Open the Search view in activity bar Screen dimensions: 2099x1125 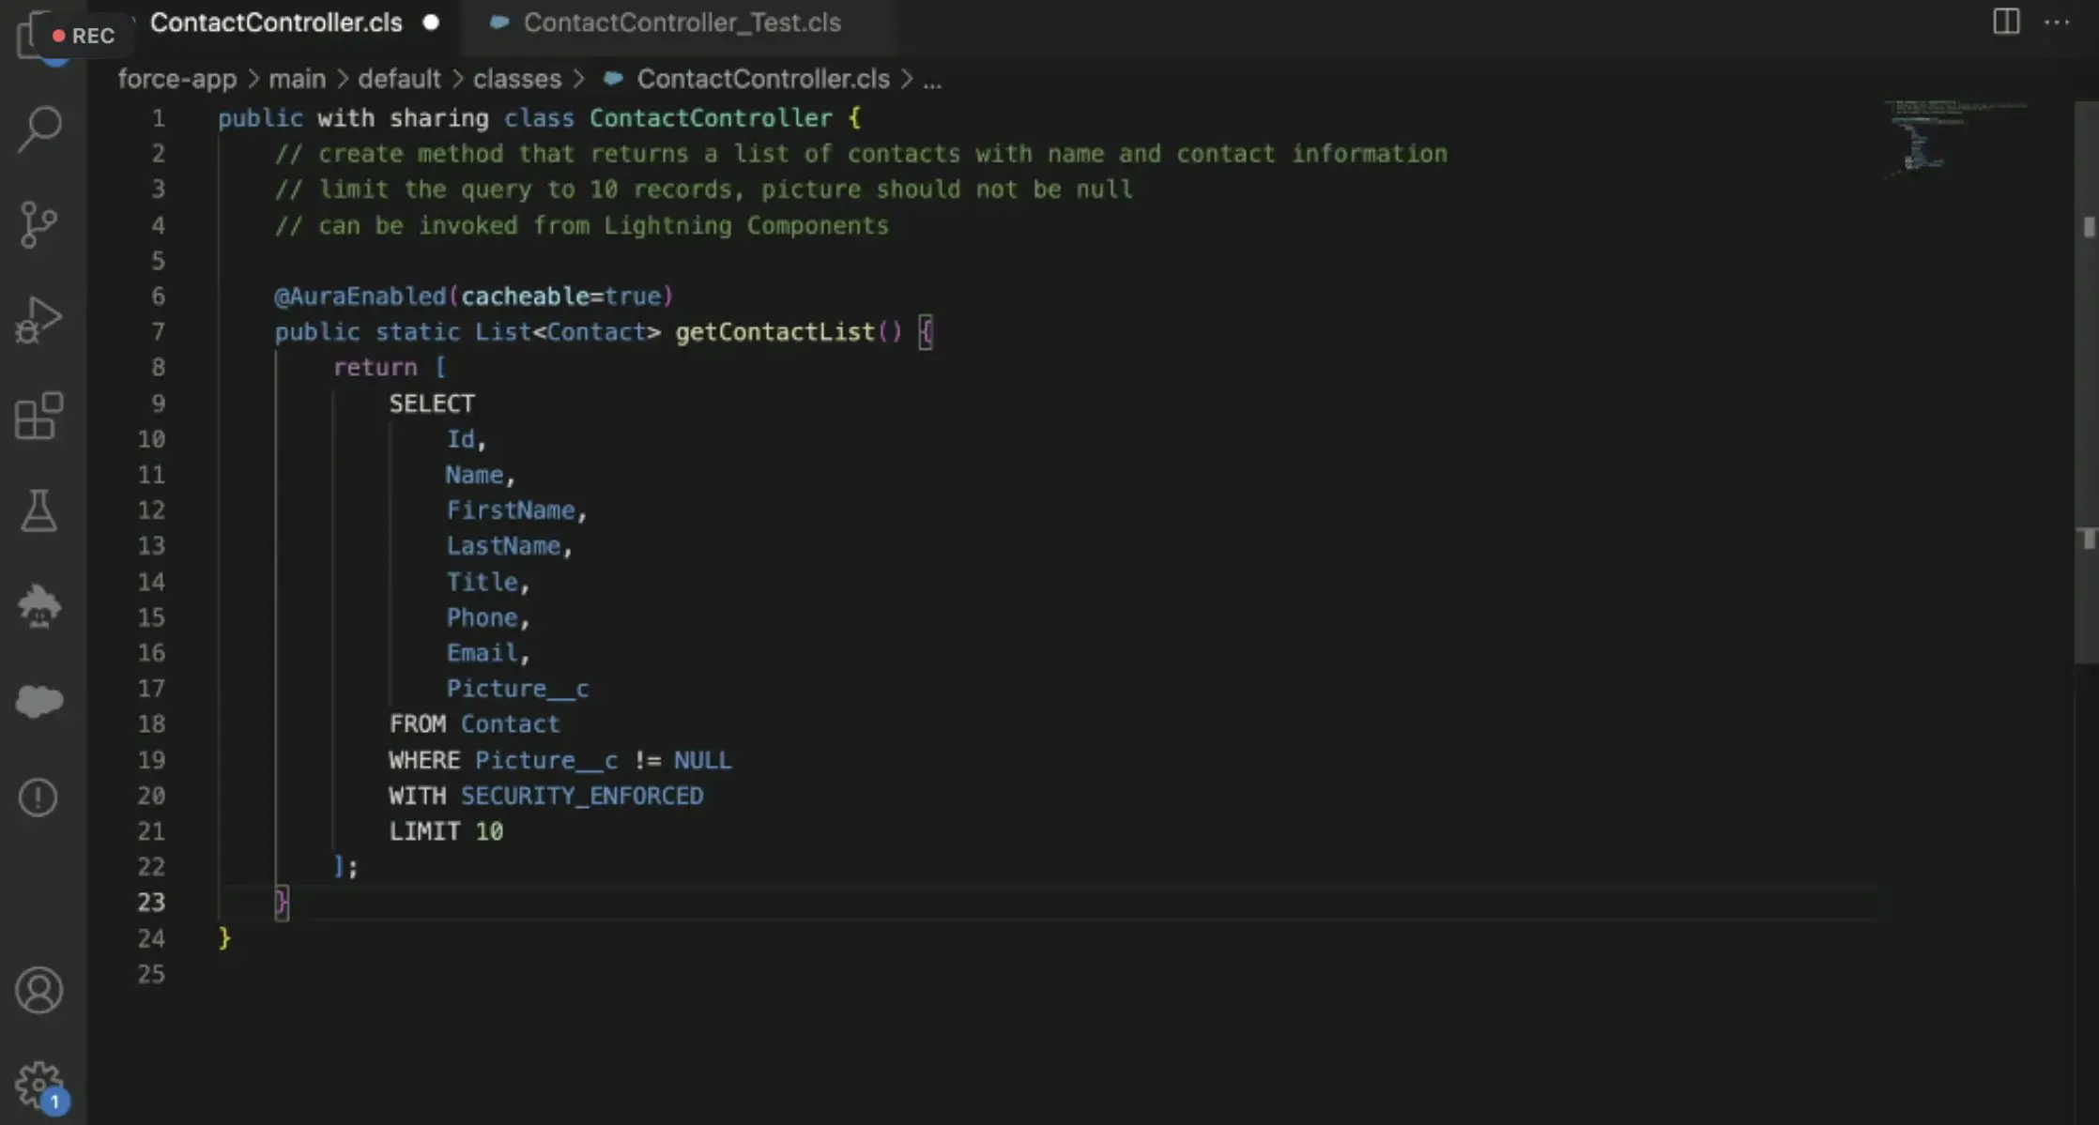tap(39, 129)
